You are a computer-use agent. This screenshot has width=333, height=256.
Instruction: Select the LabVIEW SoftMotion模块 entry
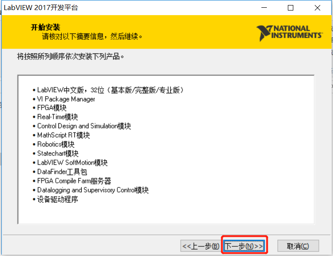(70, 162)
